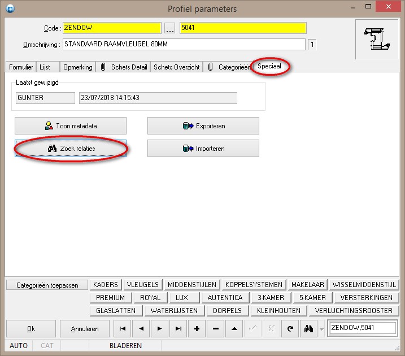
Task: Open the code lookup ellipsis button
Action: click(169, 28)
